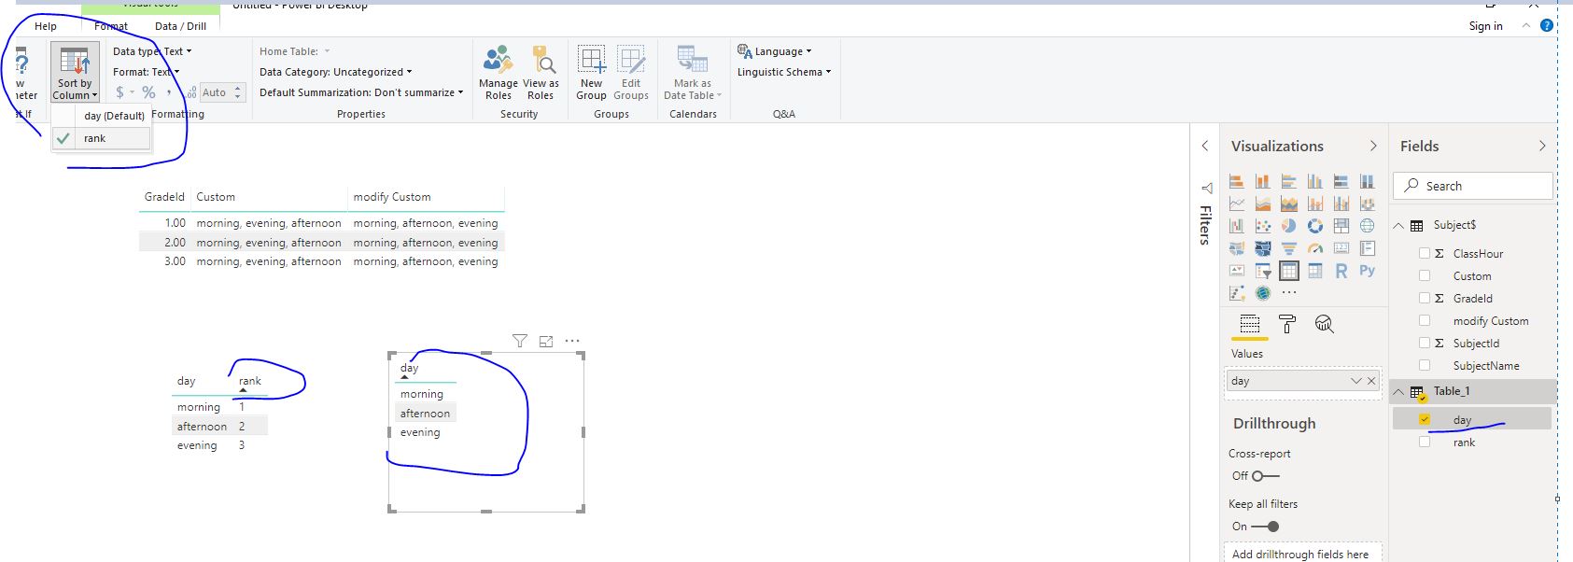
Task: Open the Analytics magnifier tab
Action: click(x=1324, y=324)
